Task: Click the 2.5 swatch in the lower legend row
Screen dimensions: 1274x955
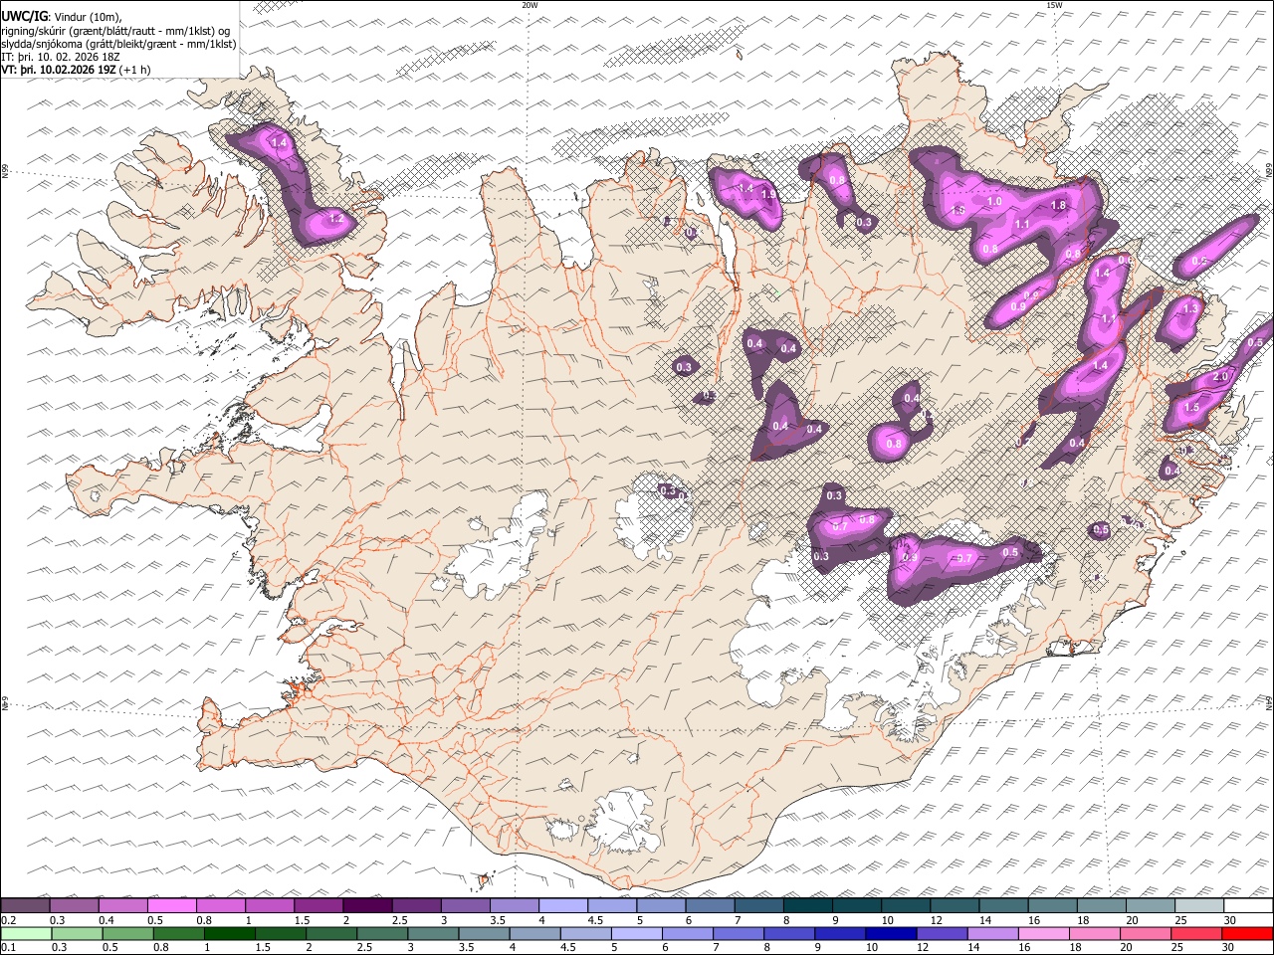Action: 381,934
